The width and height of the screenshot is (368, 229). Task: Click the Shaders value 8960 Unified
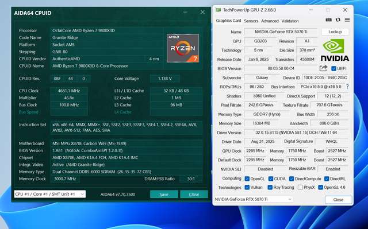coord(264,96)
